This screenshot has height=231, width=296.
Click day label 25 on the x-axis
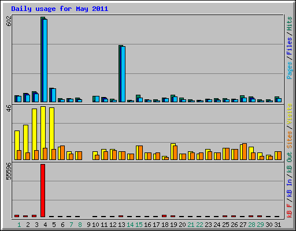pyautogui.click(x=225, y=225)
